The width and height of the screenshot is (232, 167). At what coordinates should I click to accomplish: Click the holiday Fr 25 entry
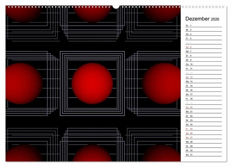click(203, 129)
